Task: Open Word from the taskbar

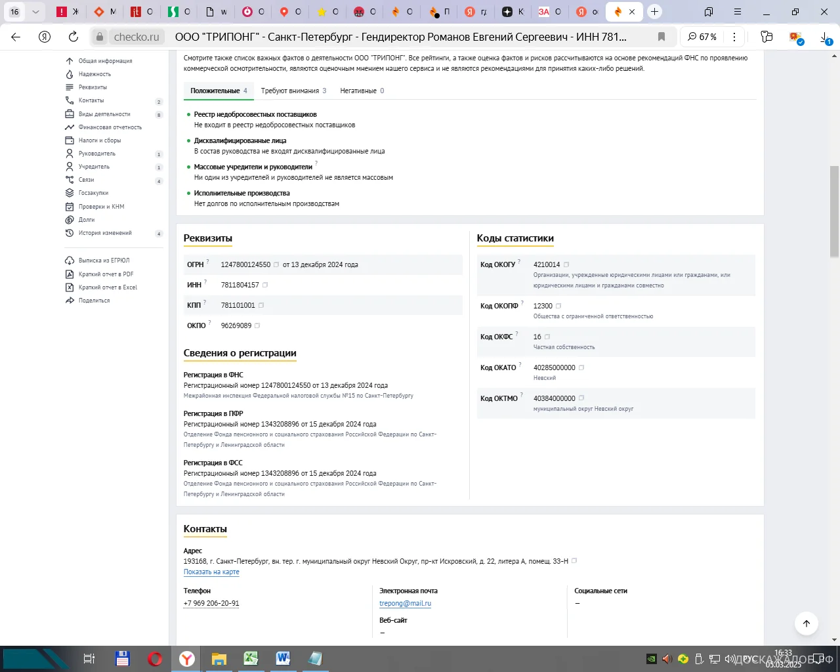Action: (283, 659)
